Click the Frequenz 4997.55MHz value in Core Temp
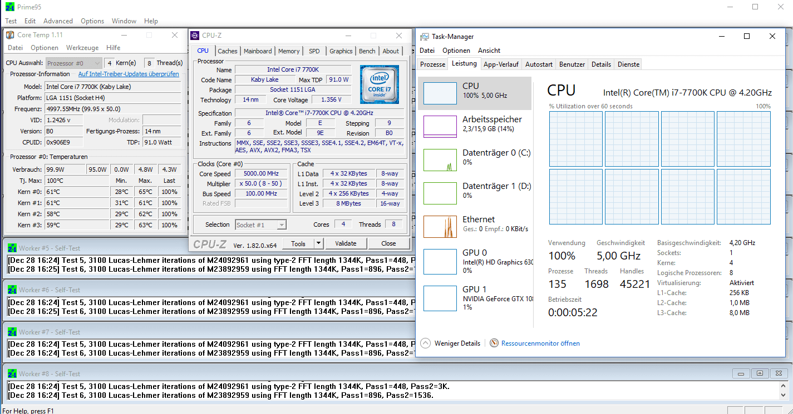 point(112,109)
